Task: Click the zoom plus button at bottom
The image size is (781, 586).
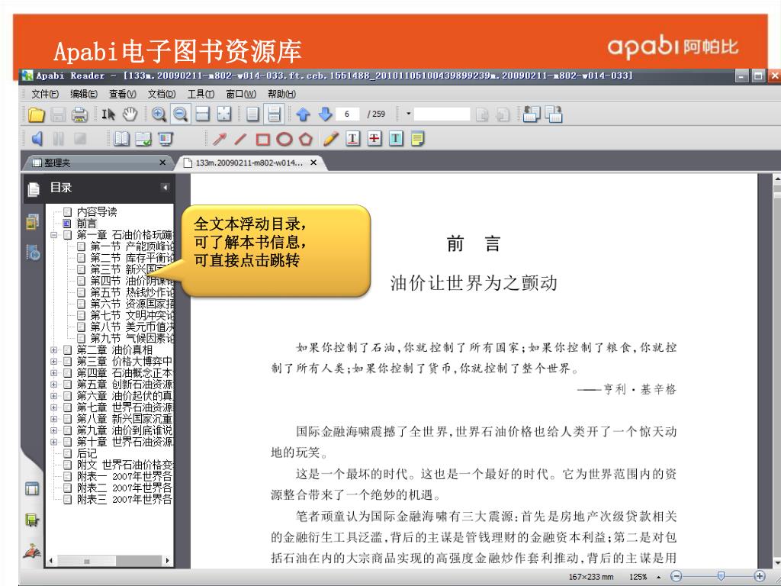Action: tap(760, 576)
